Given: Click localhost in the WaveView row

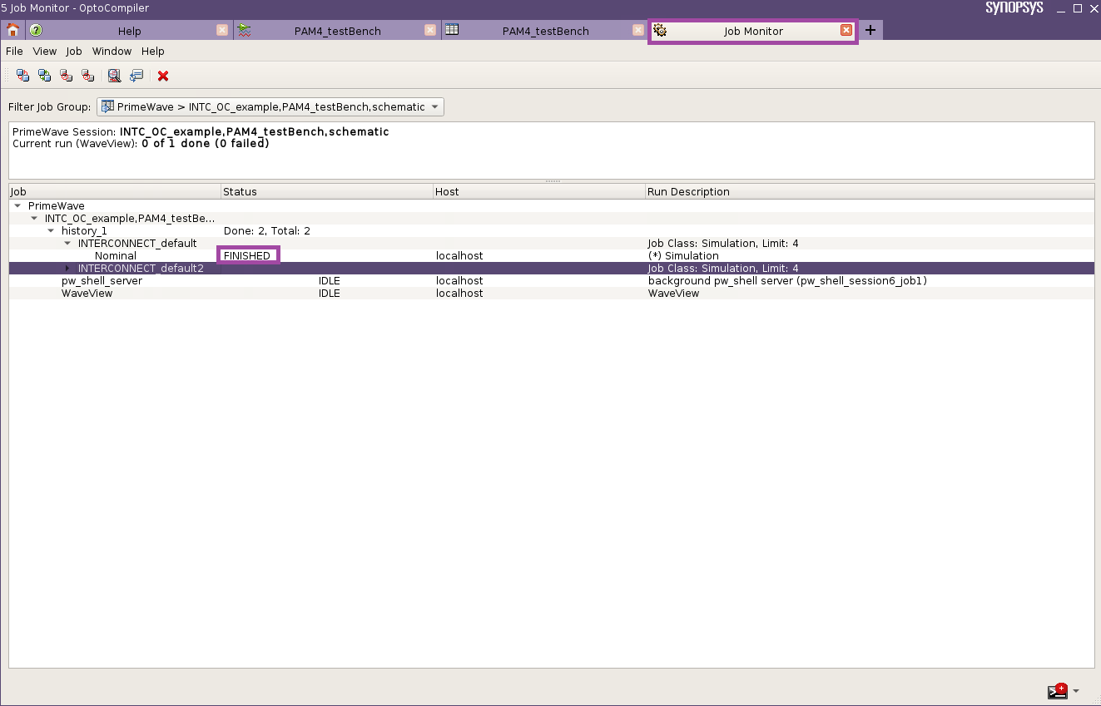Looking at the screenshot, I should pos(459,293).
